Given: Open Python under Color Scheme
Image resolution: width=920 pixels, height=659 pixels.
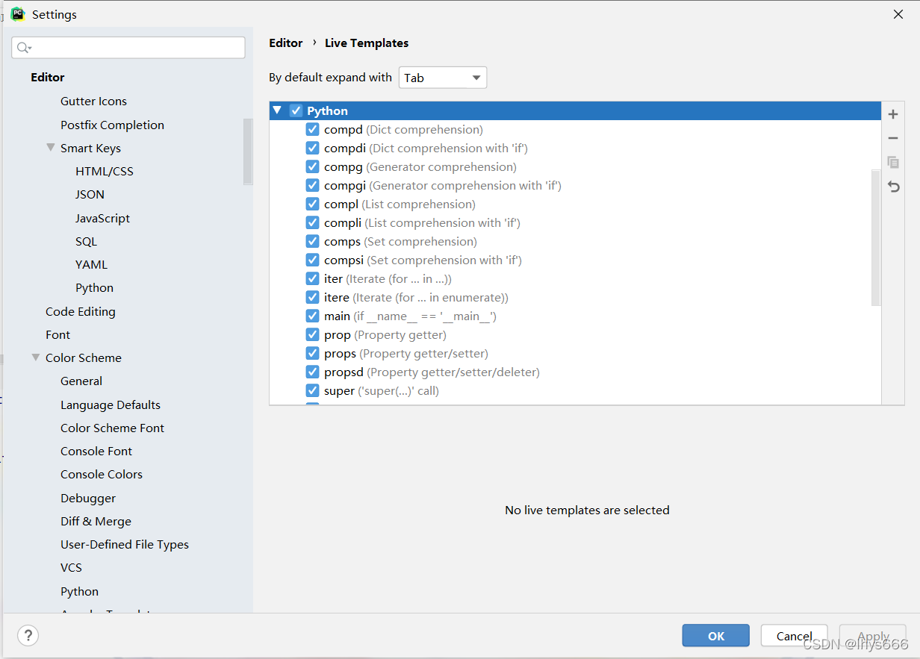Looking at the screenshot, I should [79, 591].
